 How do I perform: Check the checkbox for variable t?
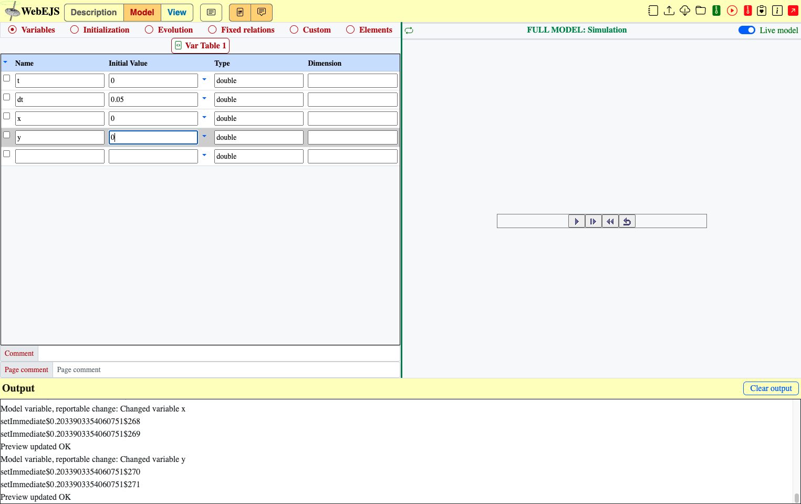click(x=7, y=78)
